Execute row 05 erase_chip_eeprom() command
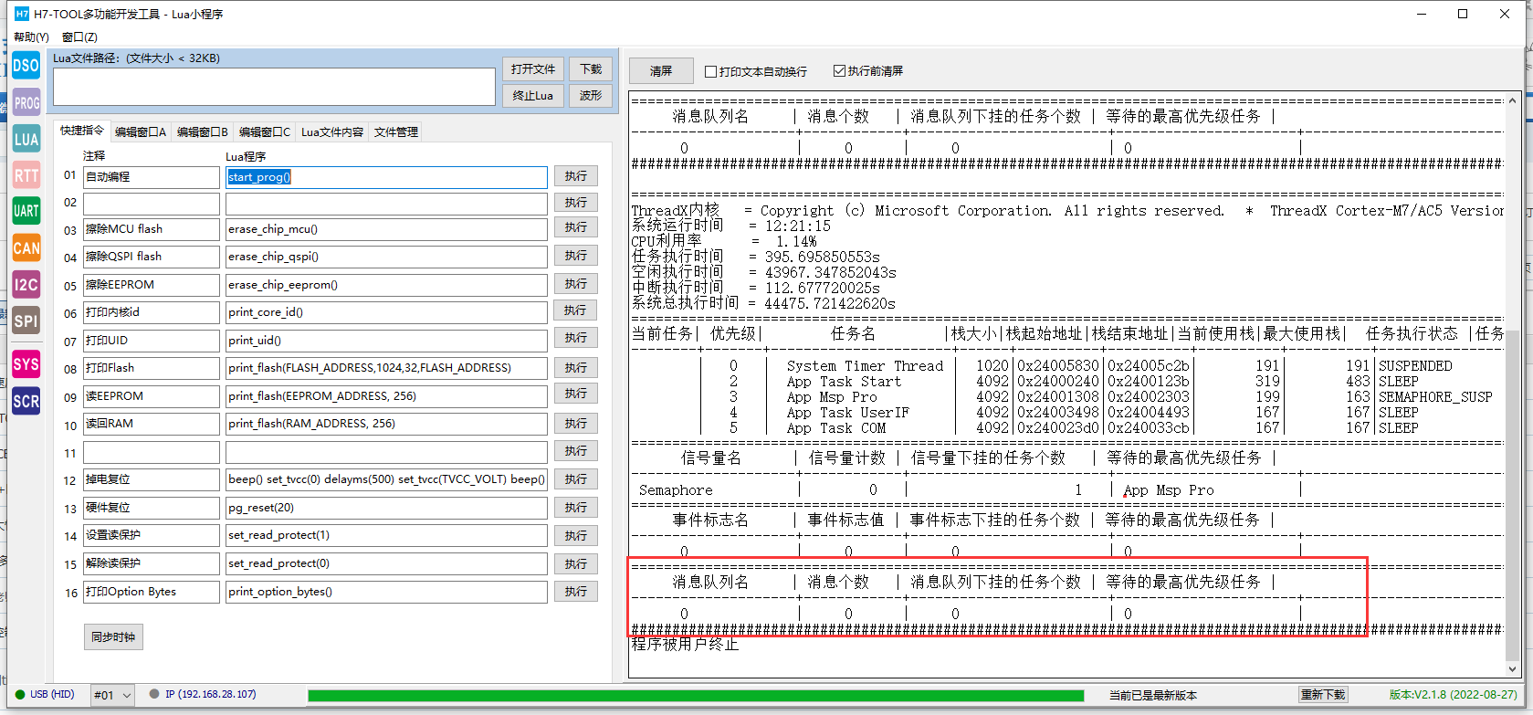 coord(575,284)
